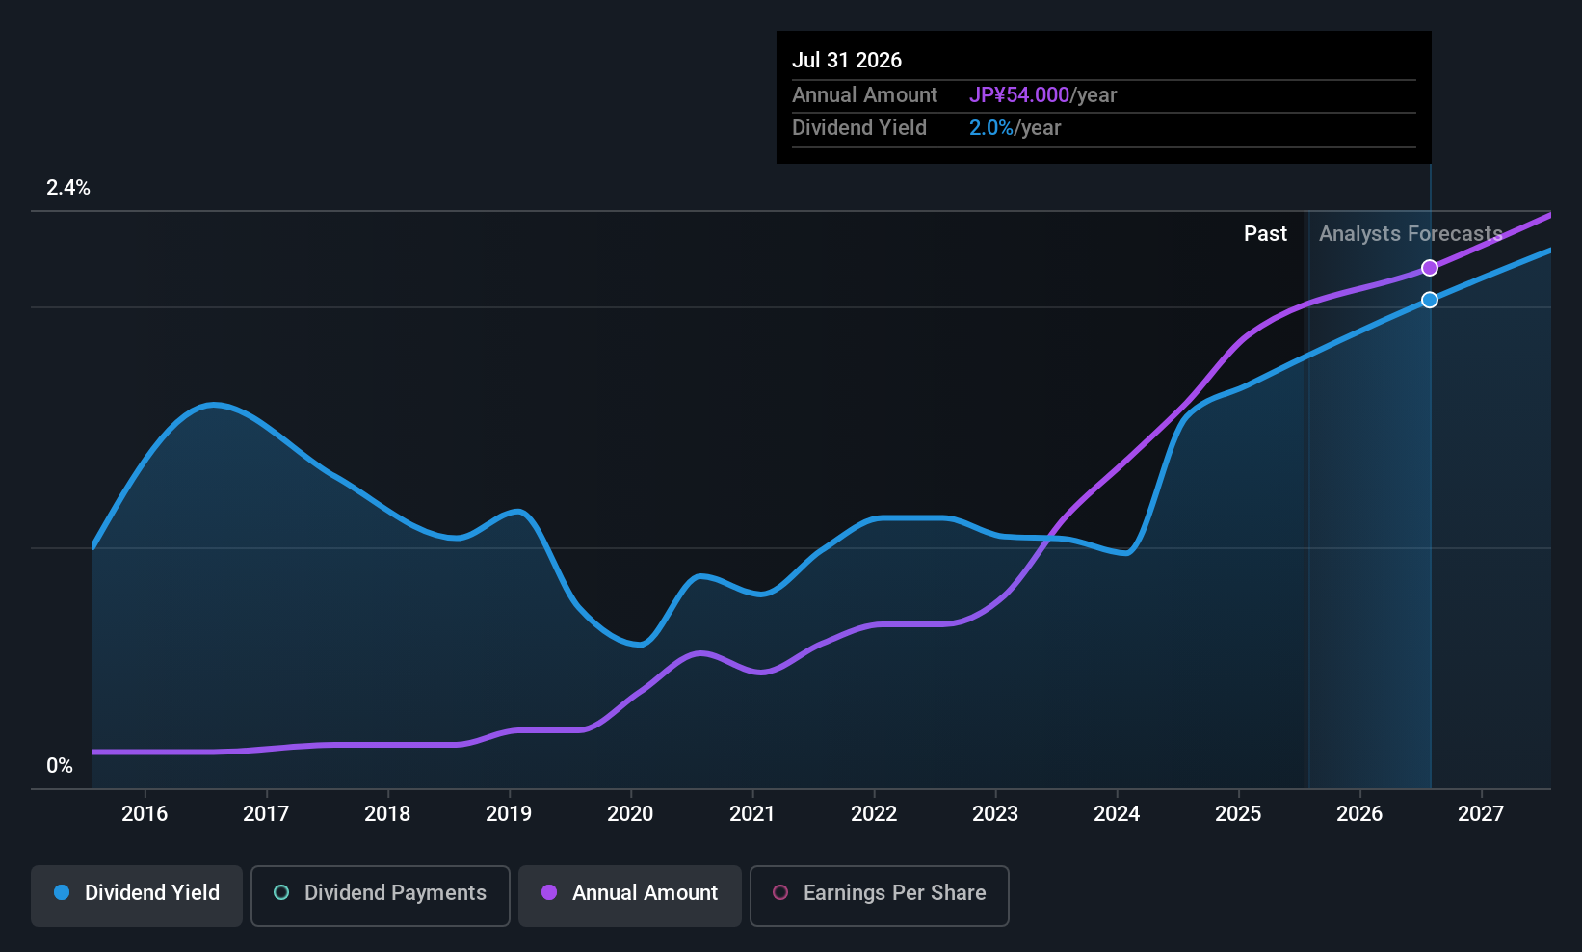
Task: Click the 2024 x-axis year label
Action: coord(1117,813)
